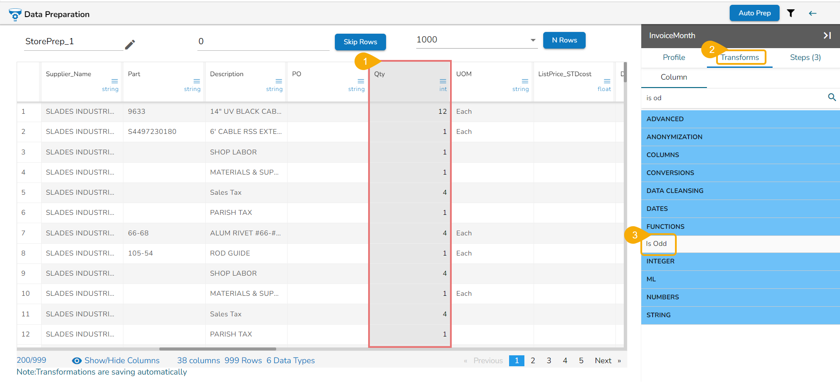Collapse the FUNCTIONS category
The height and width of the screenshot is (382, 840).
[x=740, y=227]
